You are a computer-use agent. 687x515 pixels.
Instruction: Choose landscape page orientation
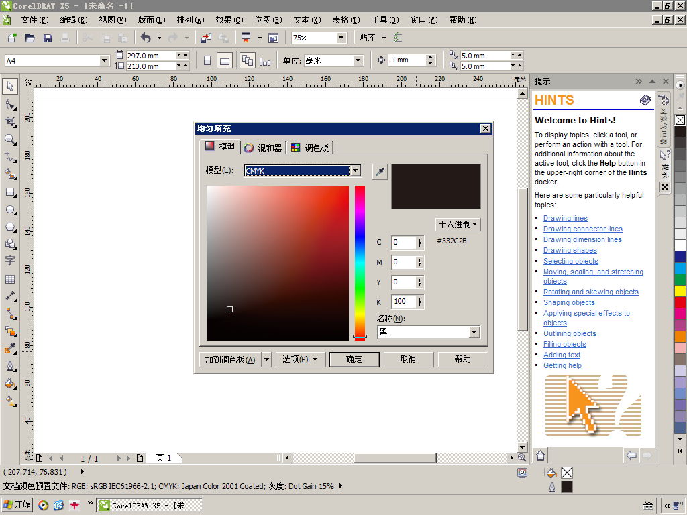(224, 61)
